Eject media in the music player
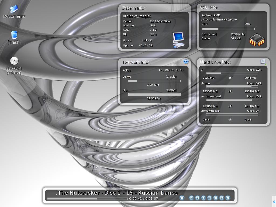This screenshot has height=207, width=276. [182, 198]
